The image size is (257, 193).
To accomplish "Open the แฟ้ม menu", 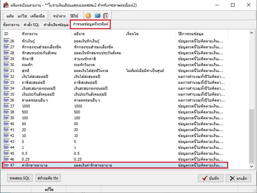I will click(10, 16).
